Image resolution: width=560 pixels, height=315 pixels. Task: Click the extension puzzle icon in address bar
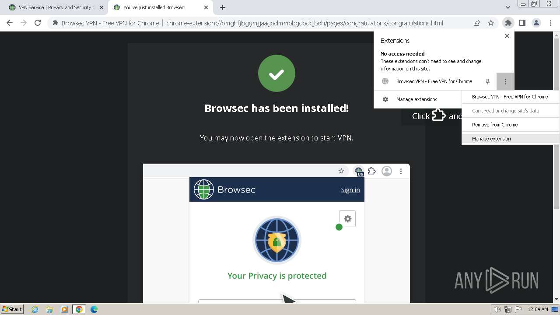click(55, 23)
